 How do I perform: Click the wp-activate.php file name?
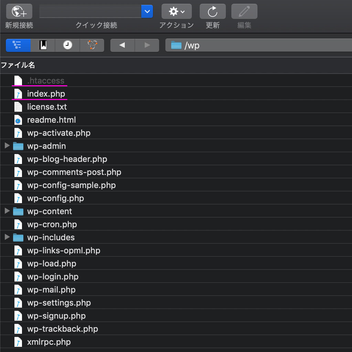[x=59, y=133]
